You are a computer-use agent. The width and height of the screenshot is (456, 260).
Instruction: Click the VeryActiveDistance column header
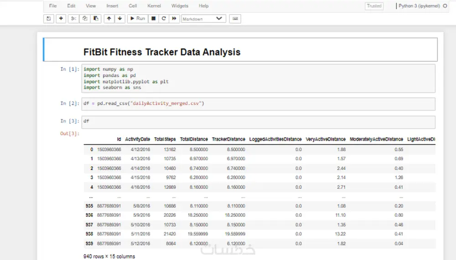(326, 139)
